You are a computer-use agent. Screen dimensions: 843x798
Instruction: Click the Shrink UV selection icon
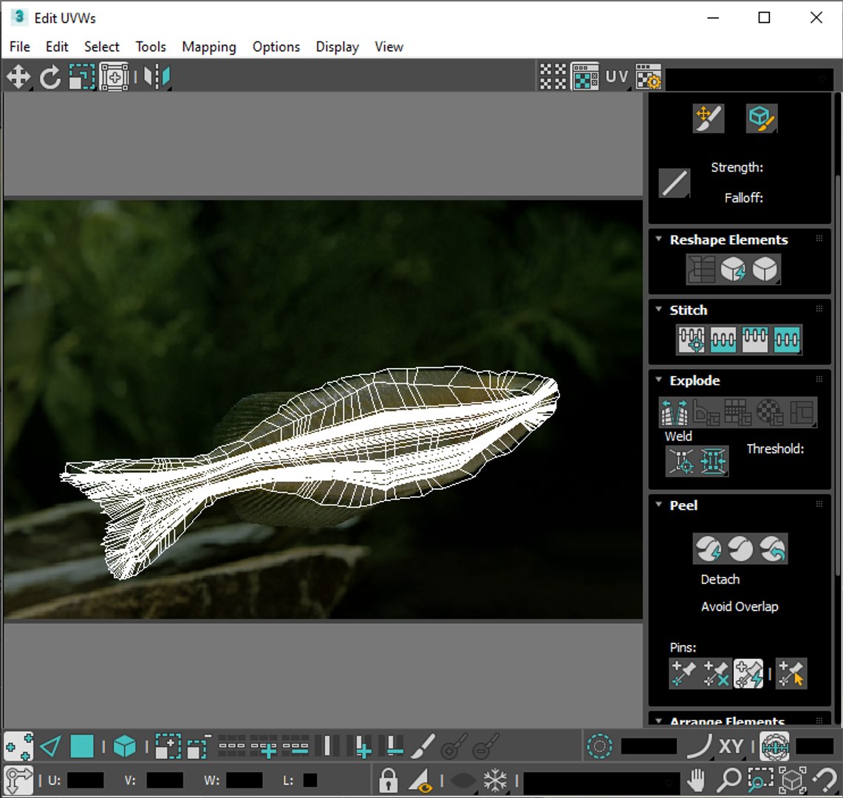click(199, 746)
